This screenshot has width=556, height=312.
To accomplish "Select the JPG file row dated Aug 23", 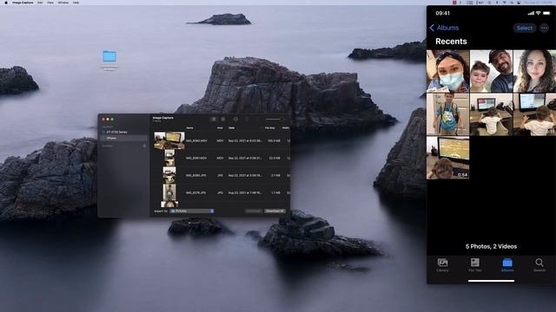I will pyautogui.click(x=220, y=192).
